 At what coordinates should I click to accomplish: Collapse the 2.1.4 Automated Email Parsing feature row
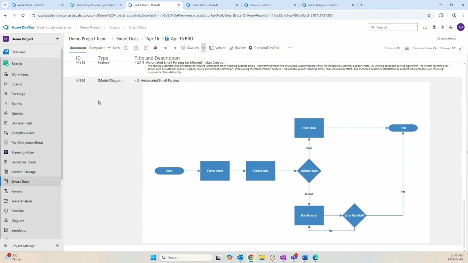click(135, 63)
